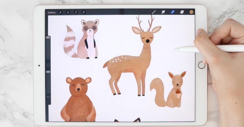Tap the square Modify button in sidebar
Screen dimensions: 244x127
[48, 65]
